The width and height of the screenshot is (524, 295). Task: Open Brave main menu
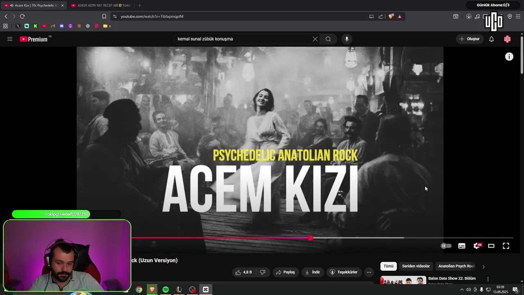(518, 16)
